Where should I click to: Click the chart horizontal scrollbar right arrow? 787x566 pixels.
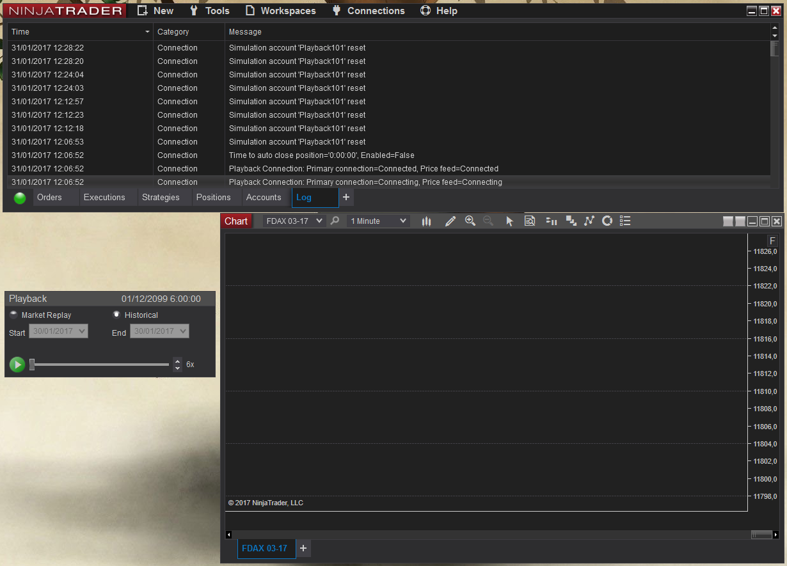pyautogui.click(x=776, y=535)
